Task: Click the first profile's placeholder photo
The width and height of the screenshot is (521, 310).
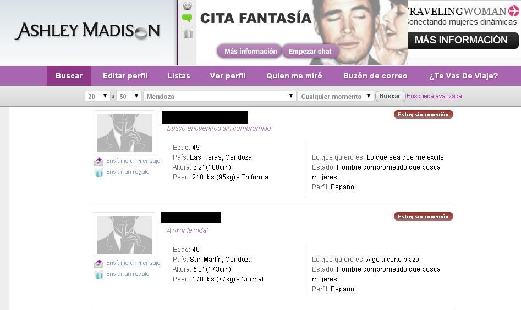Action: (124, 133)
